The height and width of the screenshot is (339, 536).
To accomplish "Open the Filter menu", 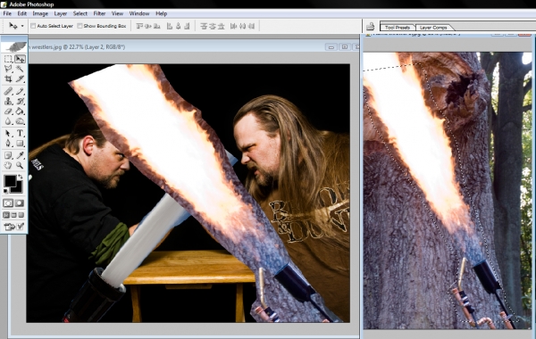I will pos(99,13).
